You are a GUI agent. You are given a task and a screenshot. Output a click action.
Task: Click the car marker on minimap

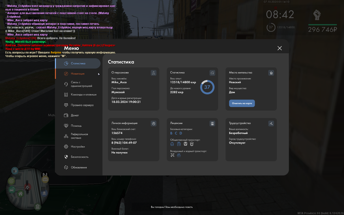tap(12, 190)
